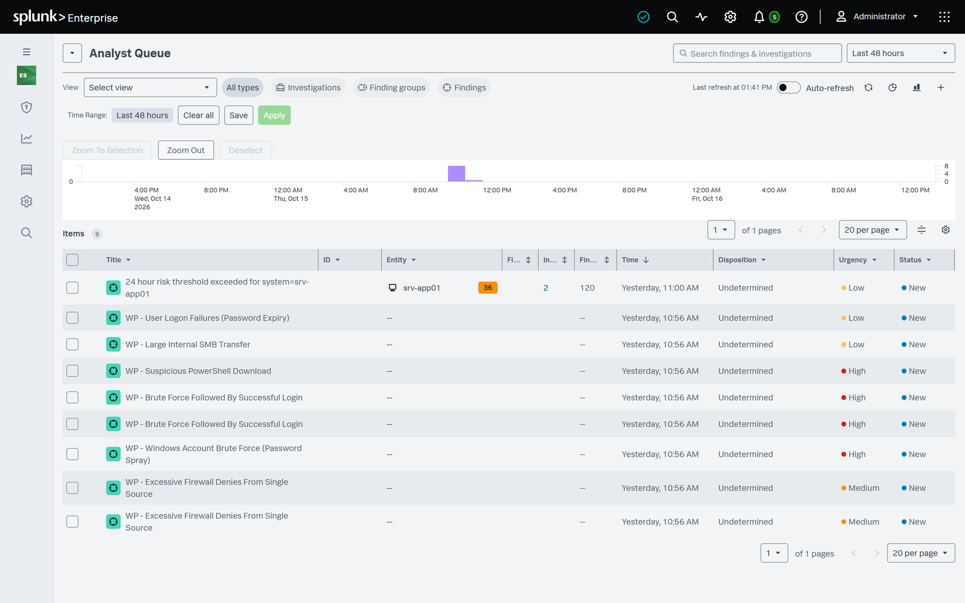Select checkbox for Suspicious PowerShell Download row

(72, 371)
